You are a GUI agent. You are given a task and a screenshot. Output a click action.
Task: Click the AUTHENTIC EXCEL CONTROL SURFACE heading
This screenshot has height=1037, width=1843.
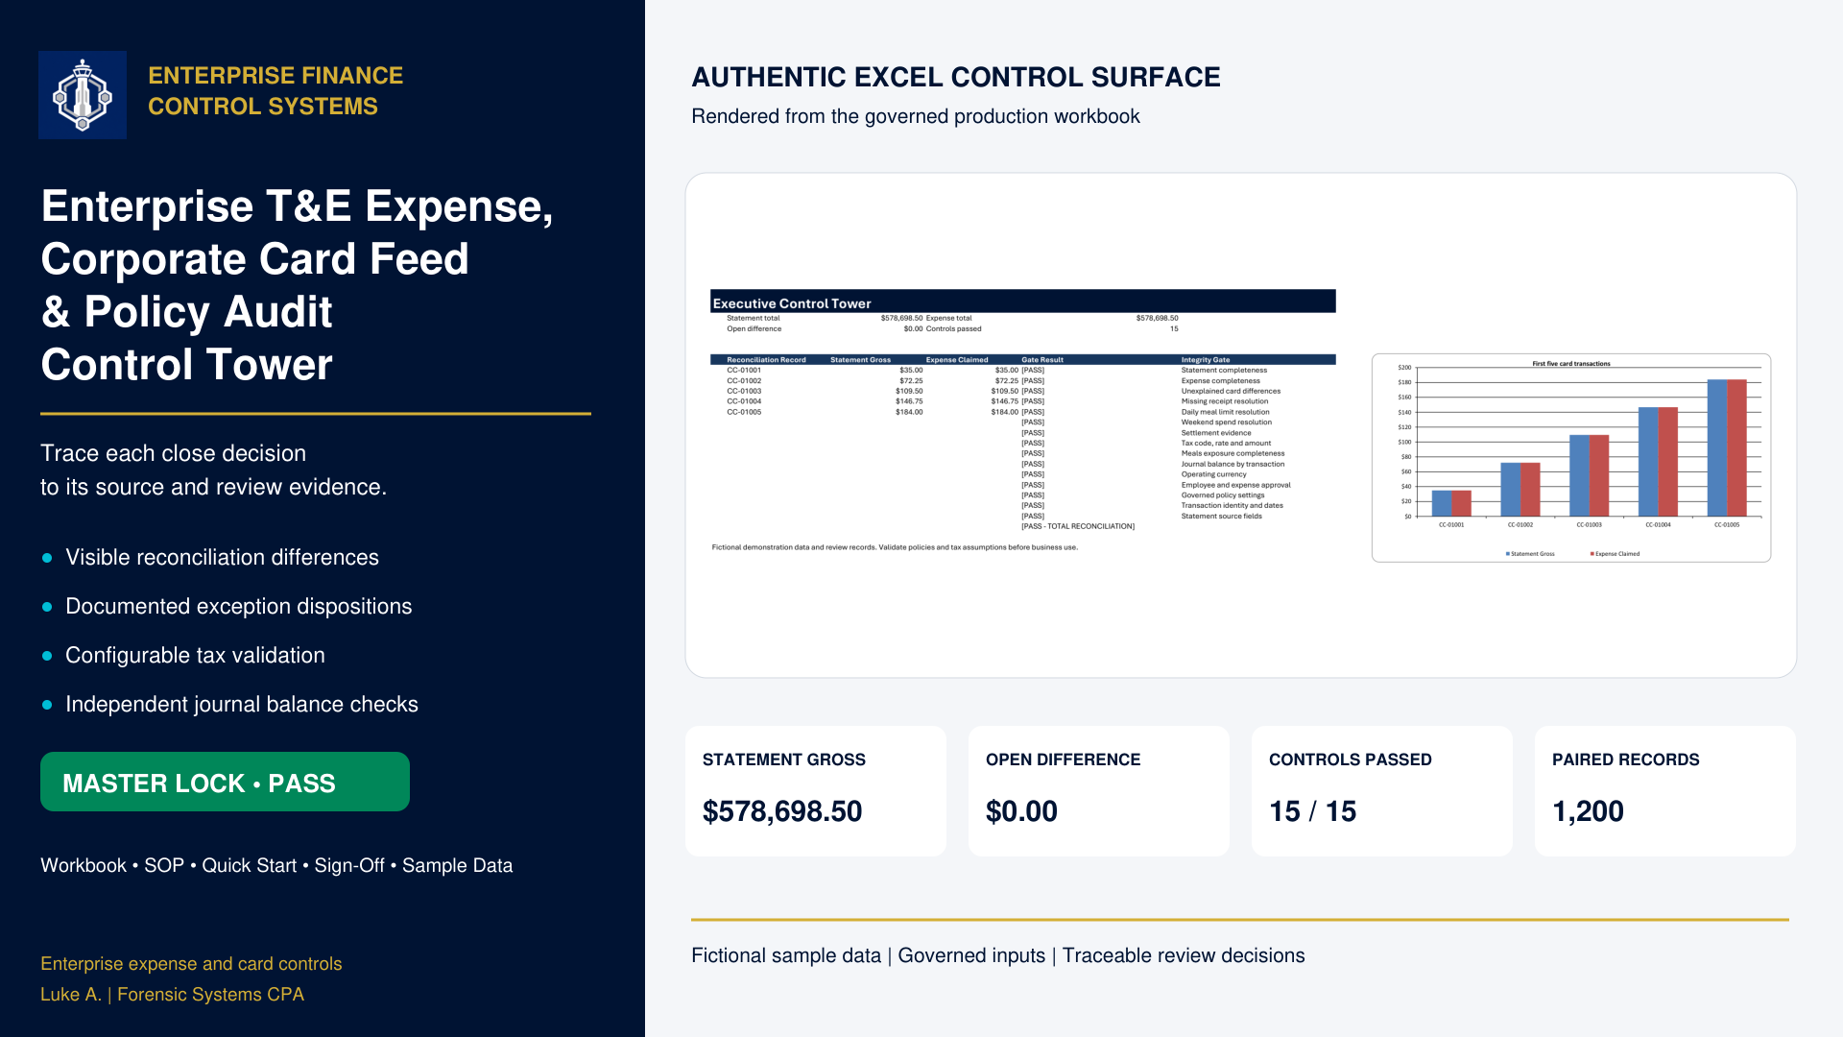coord(956,77)
